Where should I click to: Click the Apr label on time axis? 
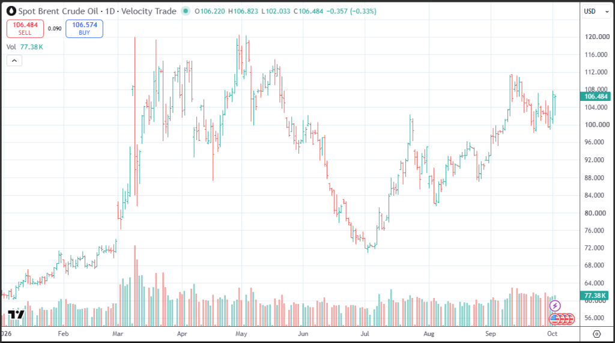[x=182, y=334]
